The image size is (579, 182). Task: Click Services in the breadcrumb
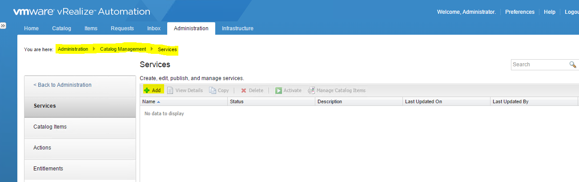tap(167, 49)
